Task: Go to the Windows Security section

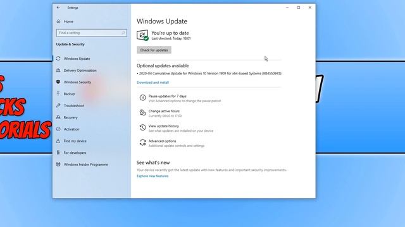Action: point(77,82)
